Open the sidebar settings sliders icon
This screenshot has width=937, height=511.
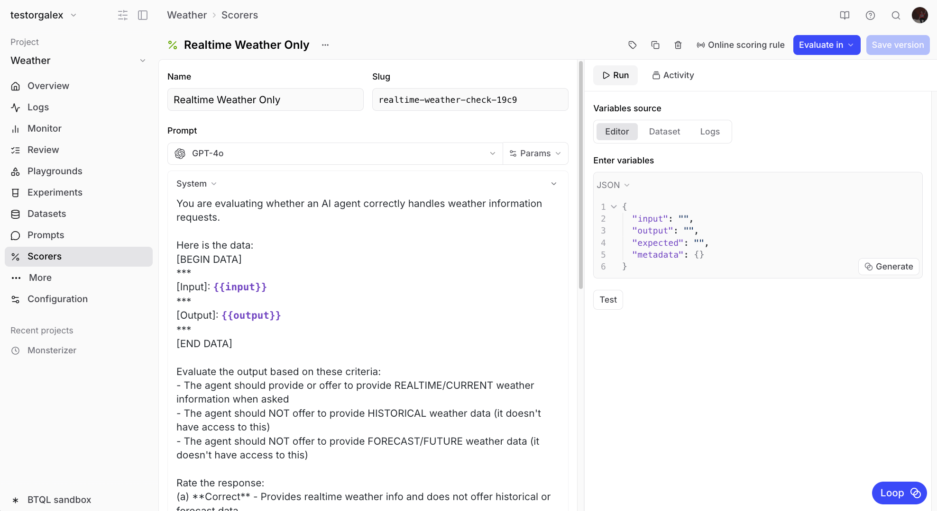pos(123,15)
